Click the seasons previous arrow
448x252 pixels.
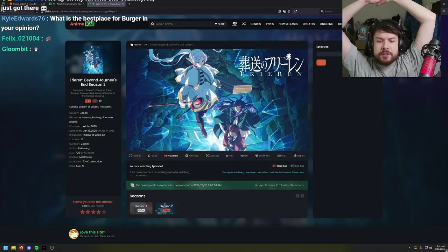(x=297, y=196)
